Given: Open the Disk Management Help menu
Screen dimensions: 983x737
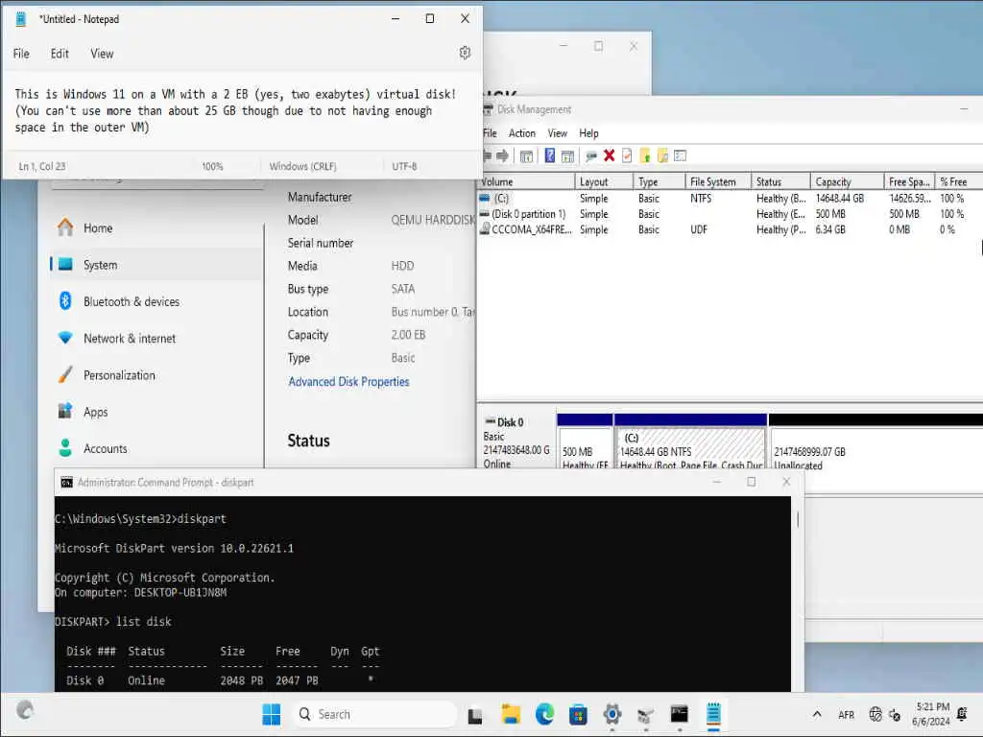Looking at the screenshot, I should (x=588, y=133).
